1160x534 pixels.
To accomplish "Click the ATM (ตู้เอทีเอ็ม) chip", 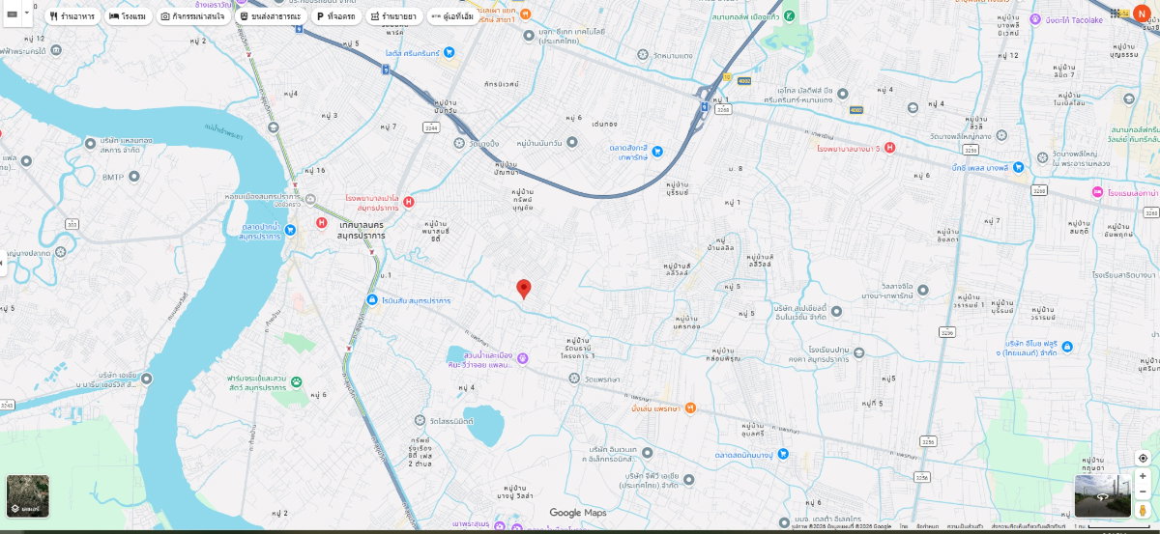I will pyautogui.click(x=452, y=16).
